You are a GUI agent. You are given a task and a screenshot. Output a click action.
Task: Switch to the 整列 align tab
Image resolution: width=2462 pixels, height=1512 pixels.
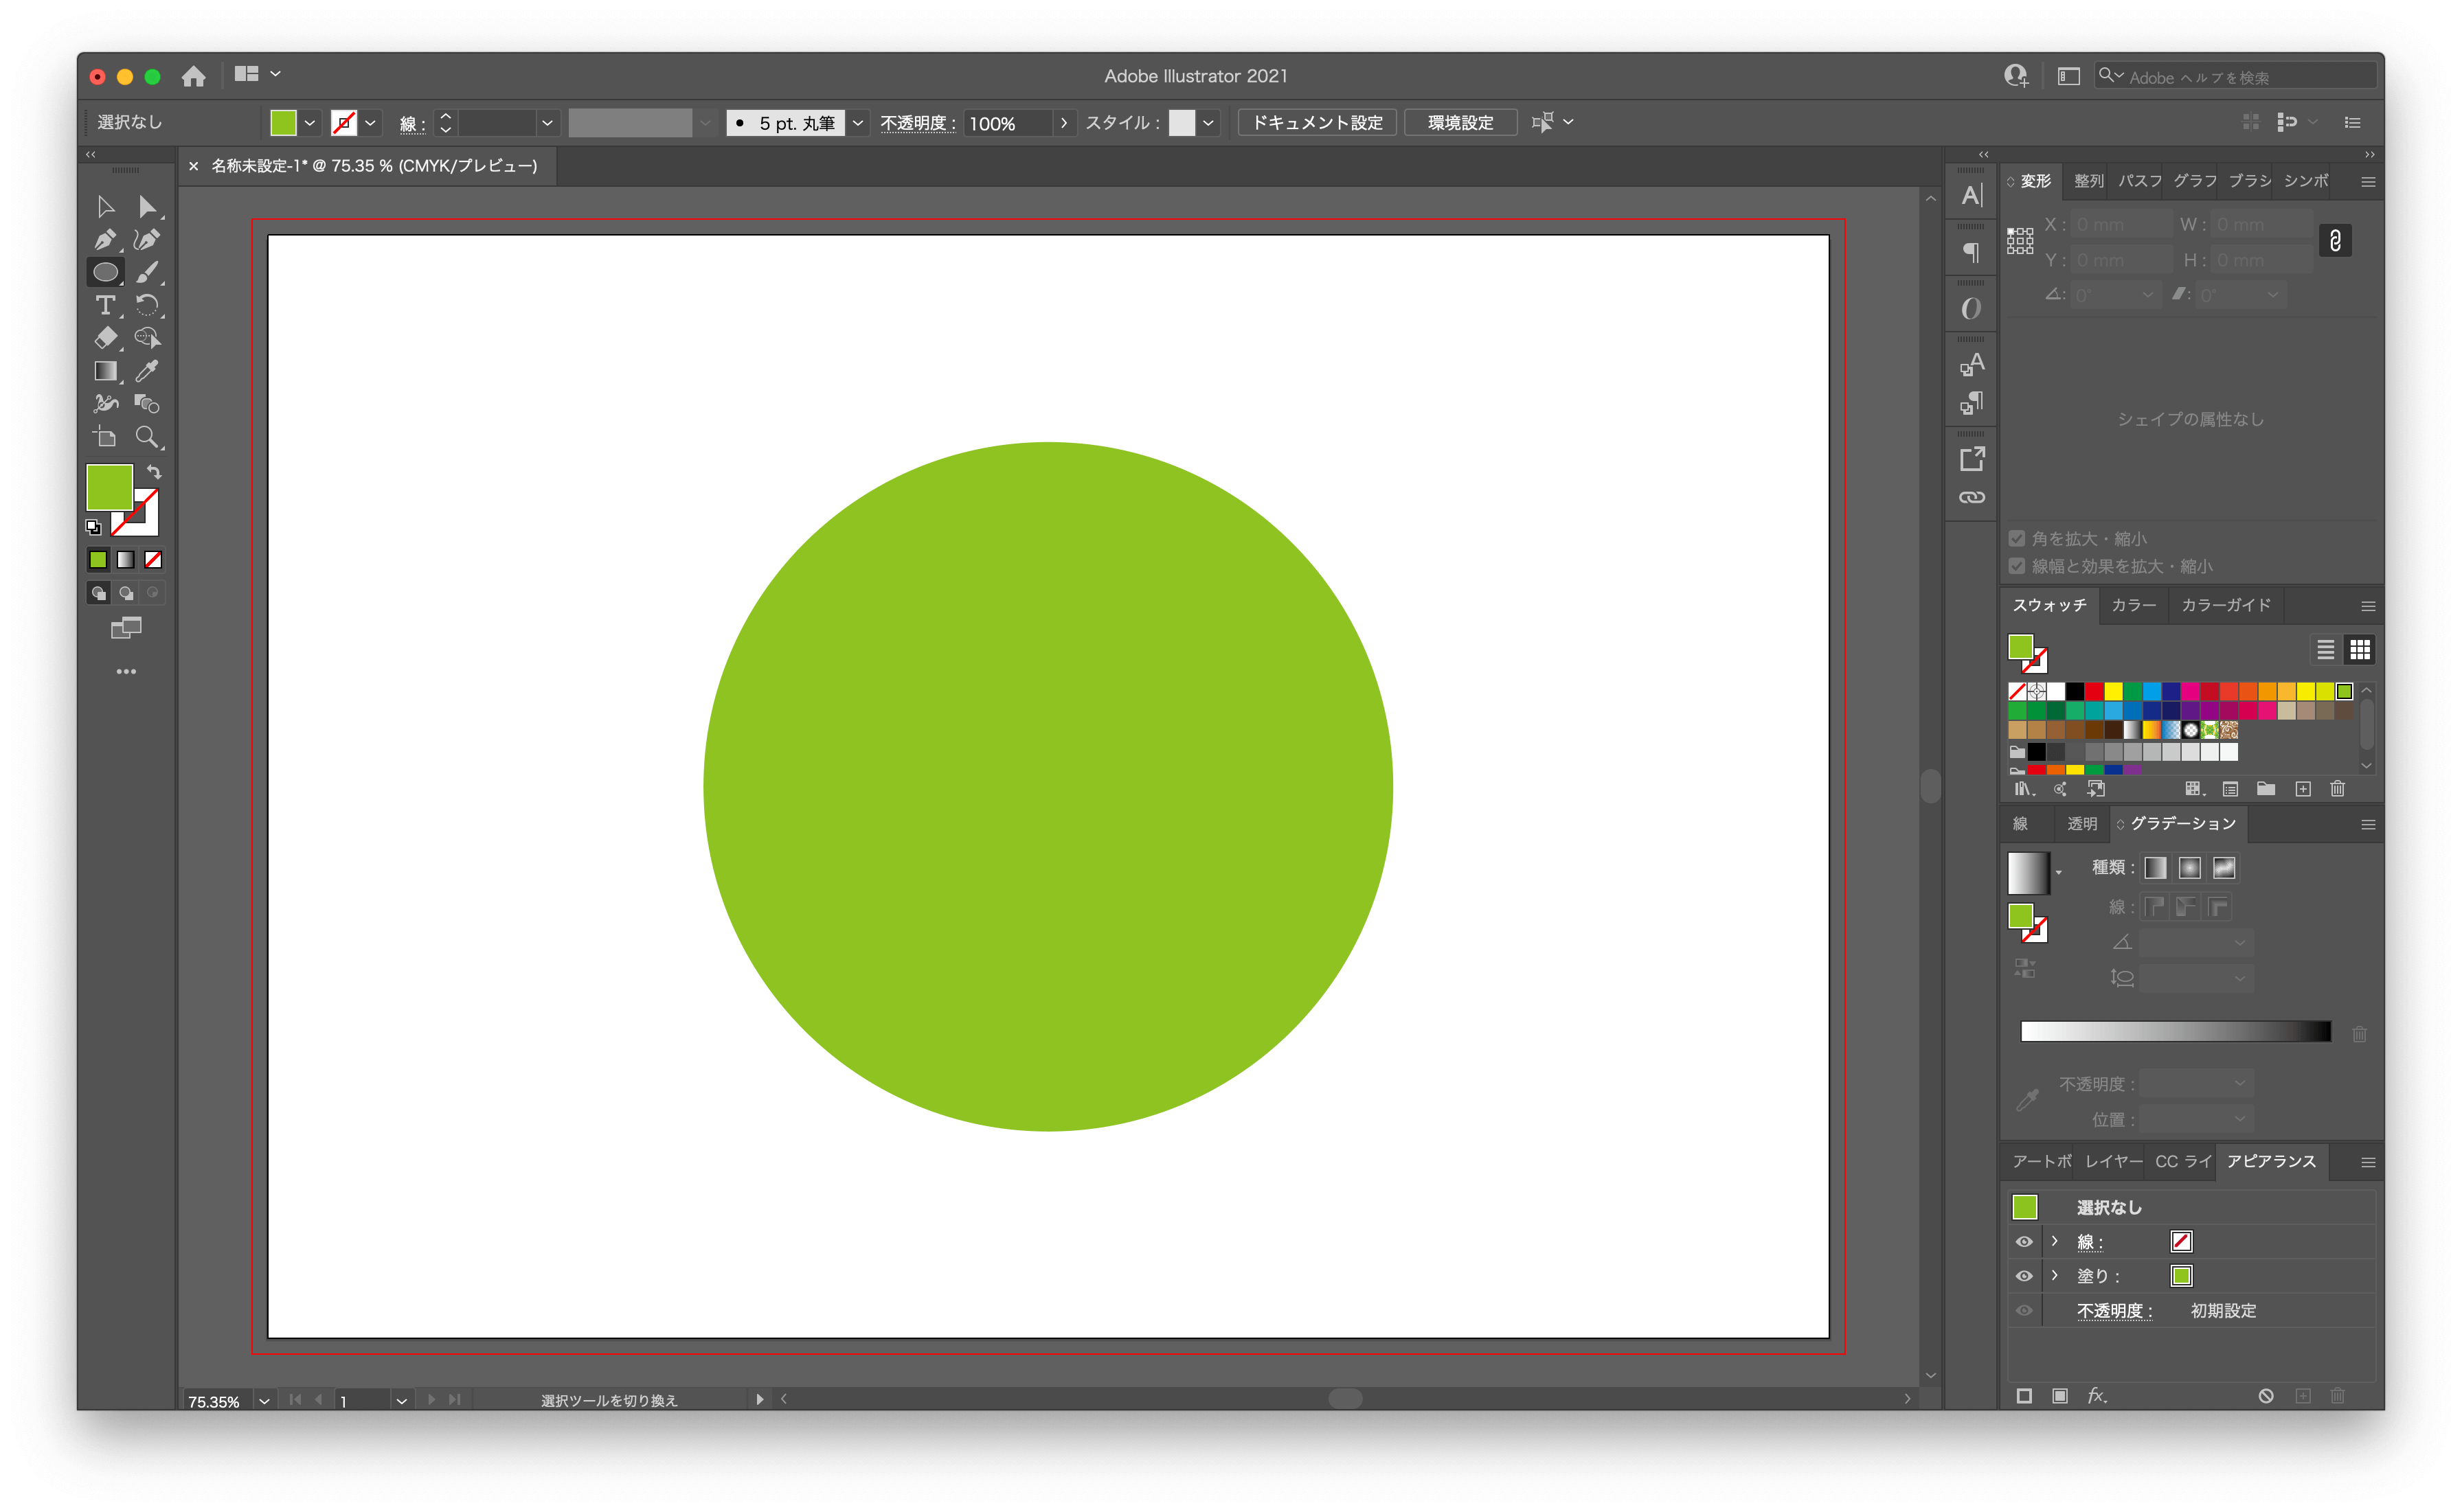(x=2088, y=181)
